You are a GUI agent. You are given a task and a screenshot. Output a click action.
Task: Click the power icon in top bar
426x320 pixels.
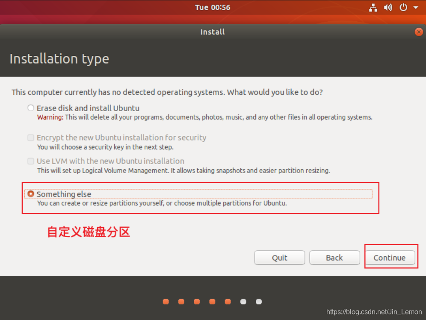click(x=403, y=7)
